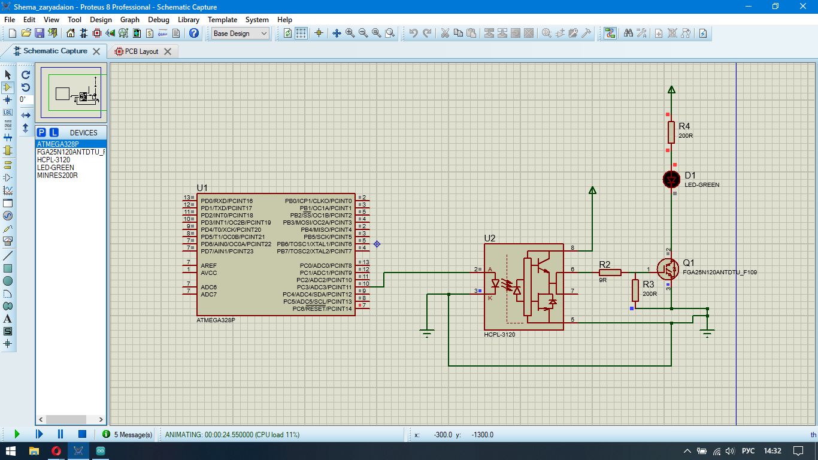Select Device Pins Mode tool
The height and width of the screenshot is (460, 818).
coord(8,177)
